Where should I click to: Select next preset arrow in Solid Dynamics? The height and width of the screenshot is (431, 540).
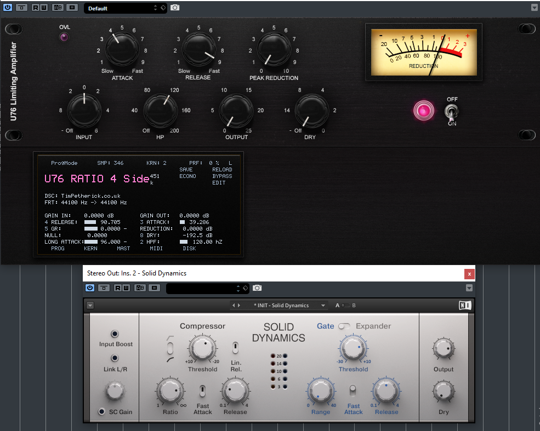(x=239, y=305)
